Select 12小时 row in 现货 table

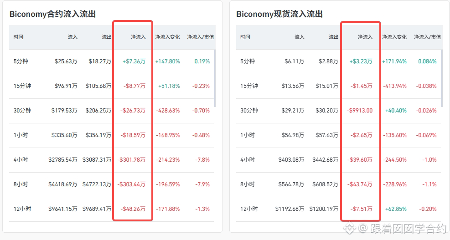338,209
